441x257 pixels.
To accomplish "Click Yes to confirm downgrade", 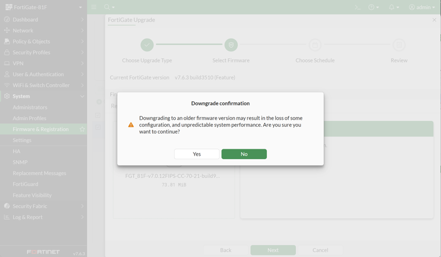I will pos(197,154).
